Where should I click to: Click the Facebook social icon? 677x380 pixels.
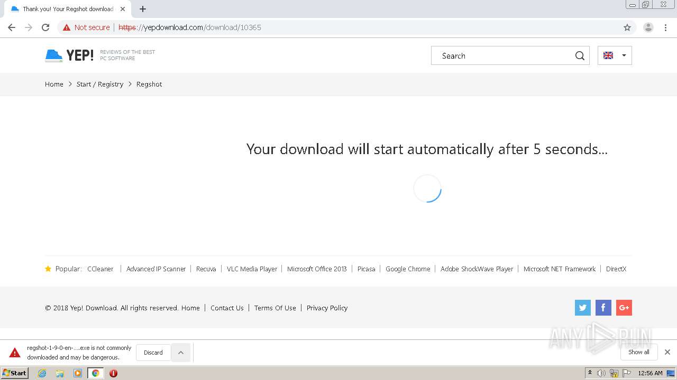(603, 308)
